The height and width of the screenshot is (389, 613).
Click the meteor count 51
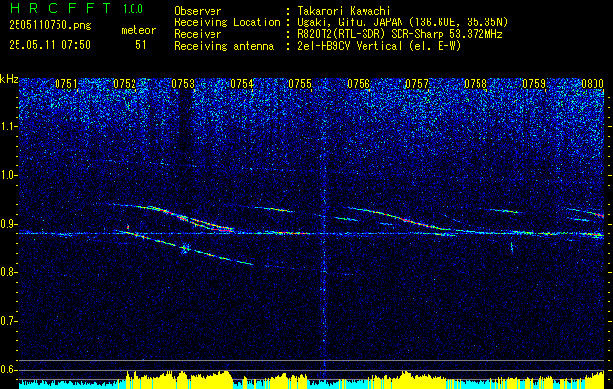click(141, 45)
